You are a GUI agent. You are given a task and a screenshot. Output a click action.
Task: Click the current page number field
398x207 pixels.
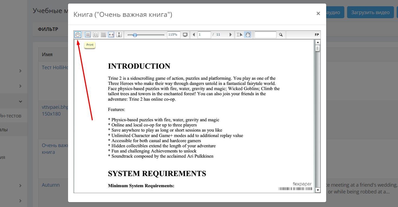pyautogui.click(x=204, y=35)
